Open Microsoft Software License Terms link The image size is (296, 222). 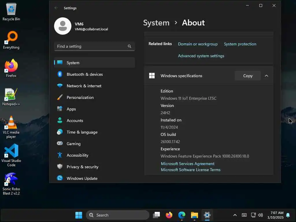[191, 170]
